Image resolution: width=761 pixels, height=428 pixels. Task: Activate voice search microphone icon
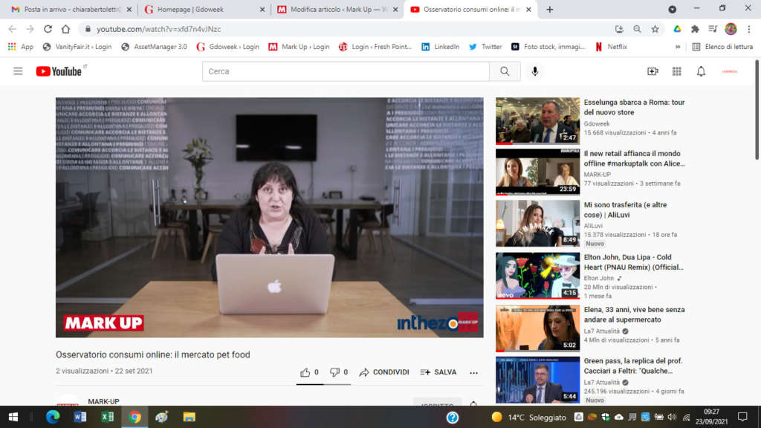(534, 71)
